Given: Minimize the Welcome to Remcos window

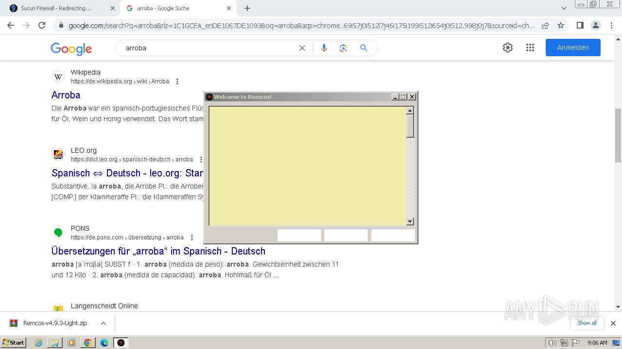Looking at the screenshot, I should pyautogui.click(x=396, y=97).
